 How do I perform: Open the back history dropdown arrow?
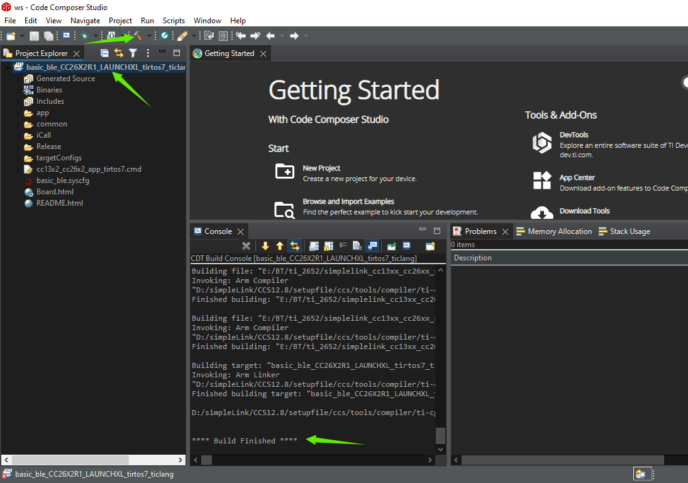(282, 36)
